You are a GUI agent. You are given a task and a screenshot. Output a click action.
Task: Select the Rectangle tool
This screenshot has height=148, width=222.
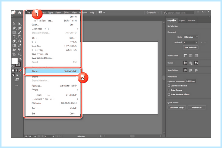(14, 32)
